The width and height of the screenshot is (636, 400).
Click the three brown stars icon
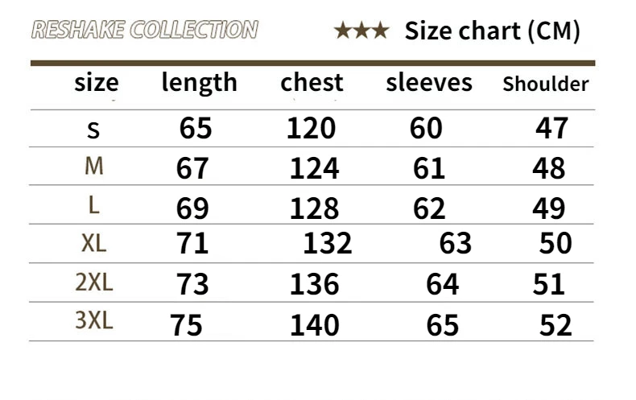coord(361,31)
